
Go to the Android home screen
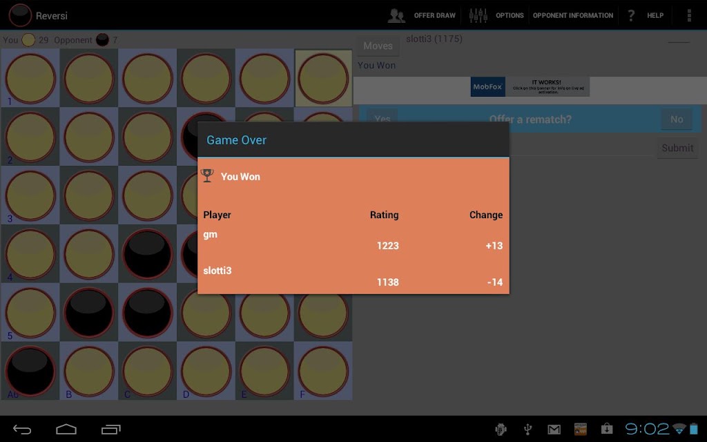[66, 429]
